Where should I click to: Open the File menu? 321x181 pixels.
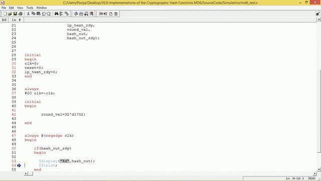pyautogui.click(x=4, y=8)
